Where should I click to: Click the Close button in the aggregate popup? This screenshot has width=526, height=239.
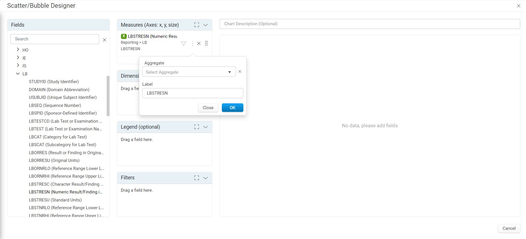208,108
